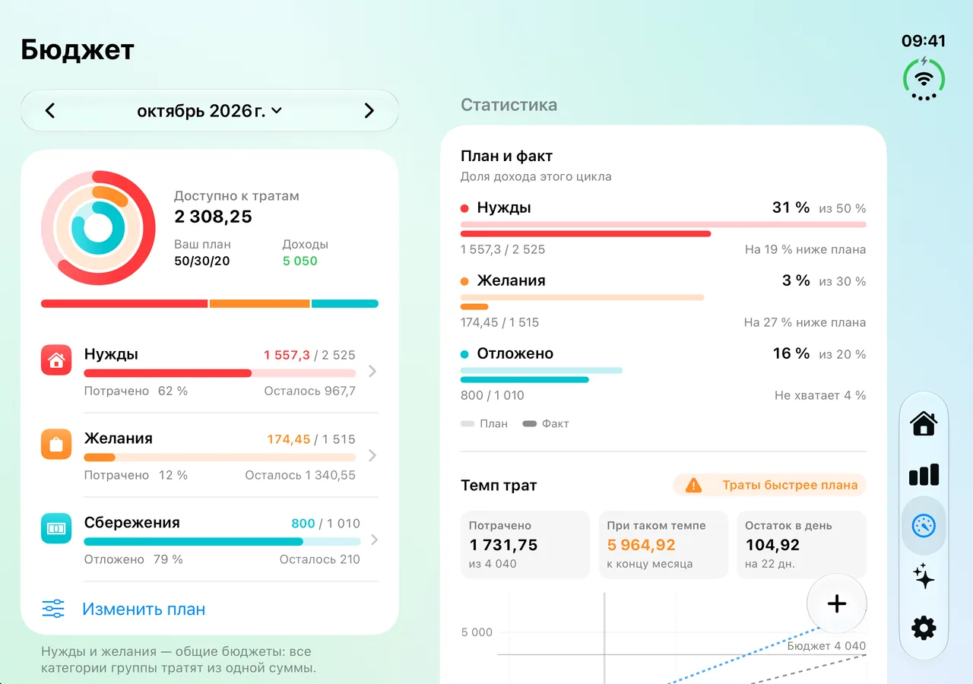Open the settings gear icon
Image resolution: width=973 pixels, height=684 pixels.
[924, 628]
